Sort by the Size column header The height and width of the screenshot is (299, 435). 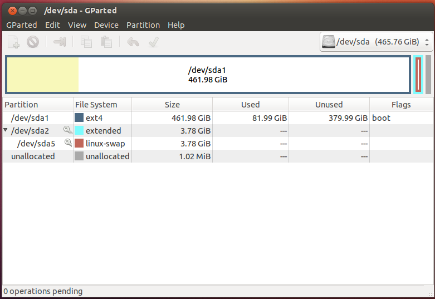point(172,104)
